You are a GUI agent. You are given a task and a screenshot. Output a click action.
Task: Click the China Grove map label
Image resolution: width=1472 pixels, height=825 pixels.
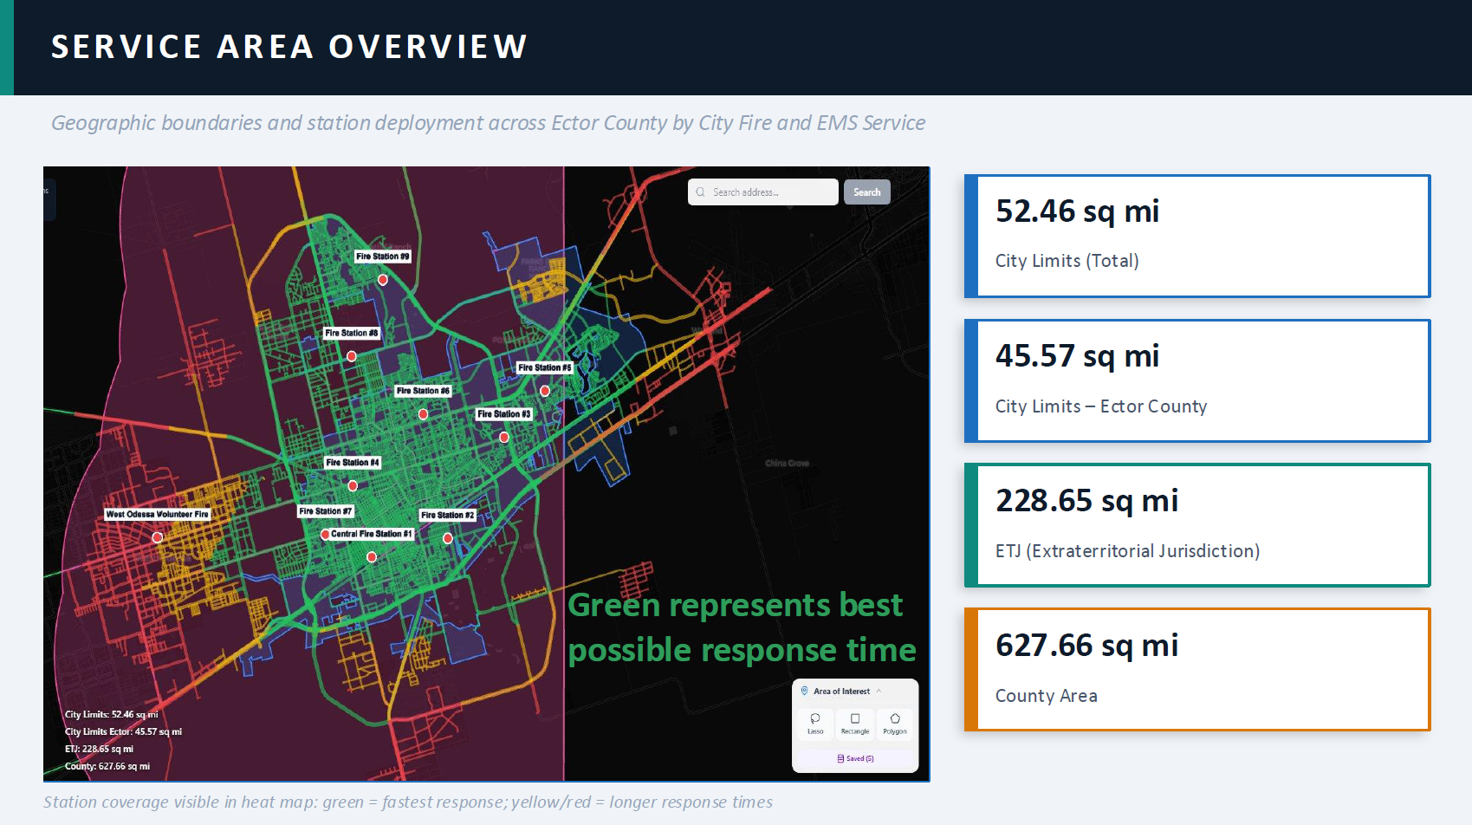(x=787, y=463)
